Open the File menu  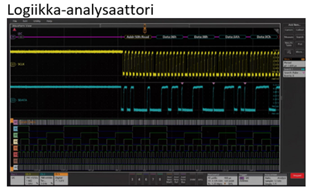tap(15, 21)
